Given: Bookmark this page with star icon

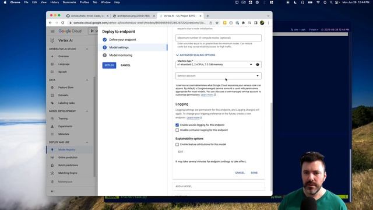Looking at the screenshot, I should coord(217,23).
